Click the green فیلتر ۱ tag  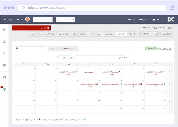pyautogui.click(x=151, y=48)
